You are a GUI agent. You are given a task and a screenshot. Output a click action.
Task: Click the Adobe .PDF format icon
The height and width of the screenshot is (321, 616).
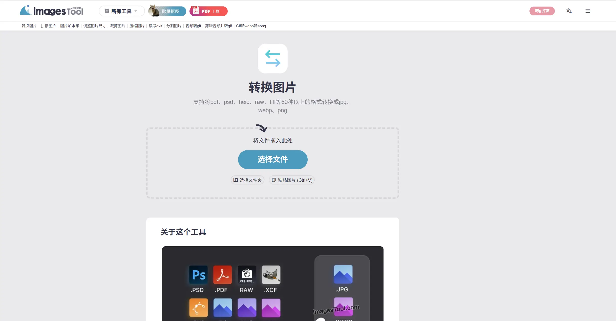coord(222,275)
